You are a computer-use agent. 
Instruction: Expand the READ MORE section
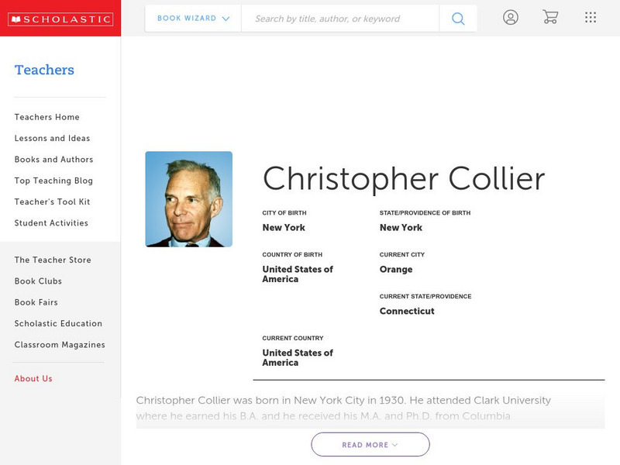click(370, 444)
